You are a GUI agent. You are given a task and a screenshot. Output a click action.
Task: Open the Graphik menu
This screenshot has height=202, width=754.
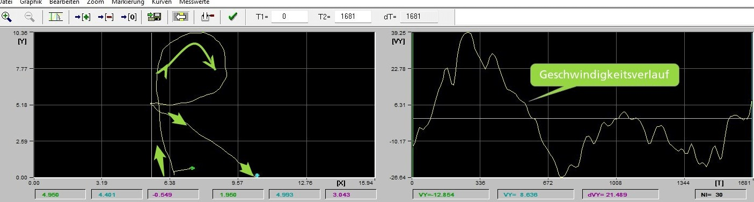tap(31, 2)
